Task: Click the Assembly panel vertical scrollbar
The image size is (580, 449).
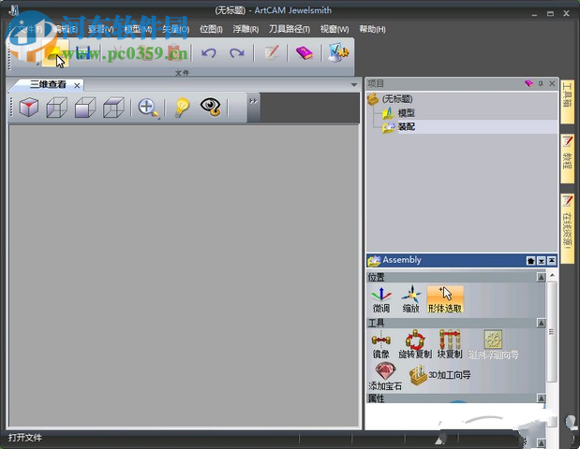Action: (x=552, y=331)
